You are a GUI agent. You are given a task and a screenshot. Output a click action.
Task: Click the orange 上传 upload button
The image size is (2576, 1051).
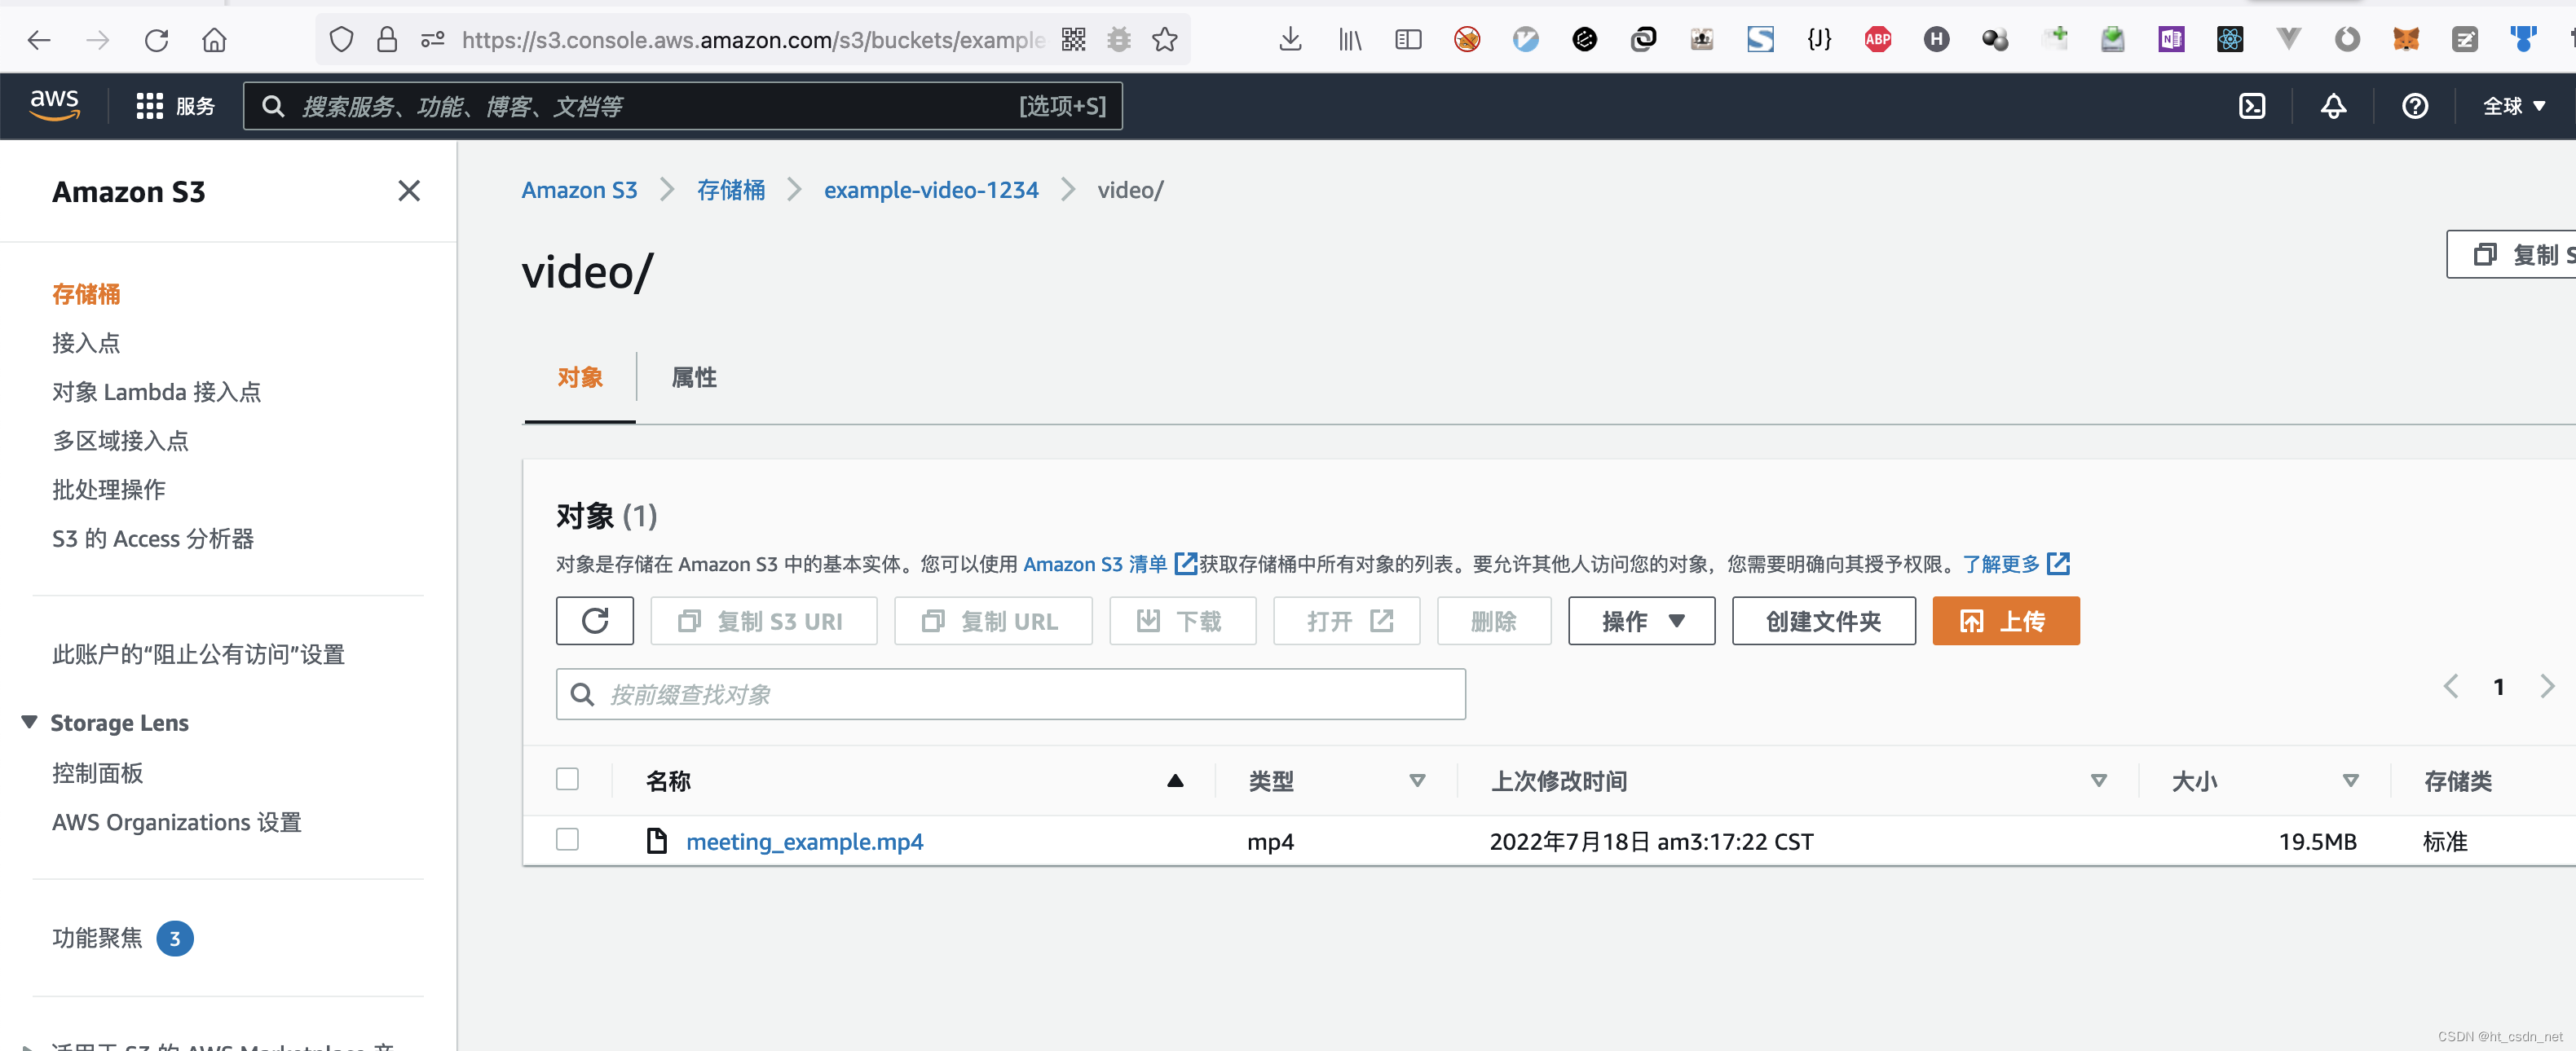click(x=2006, y=622)
